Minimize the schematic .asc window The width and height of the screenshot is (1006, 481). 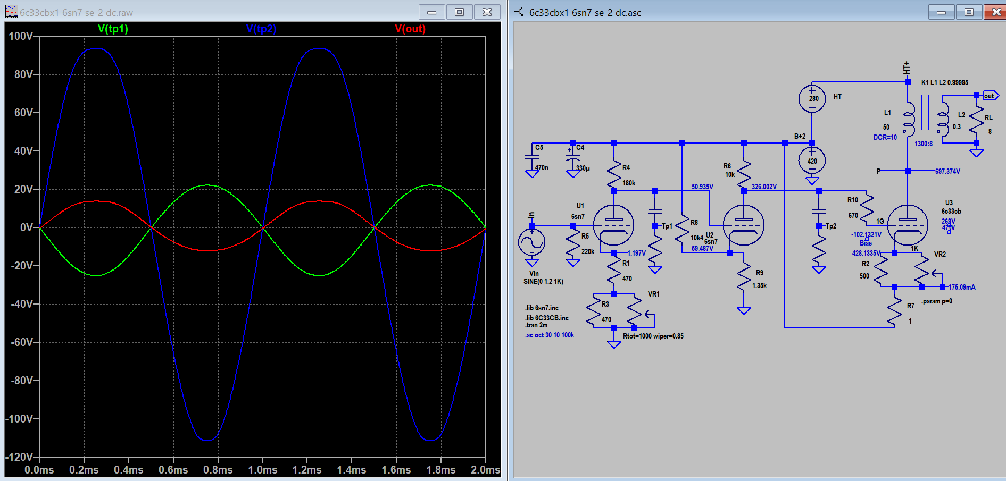pyautogui.click(x=942, y=12)
